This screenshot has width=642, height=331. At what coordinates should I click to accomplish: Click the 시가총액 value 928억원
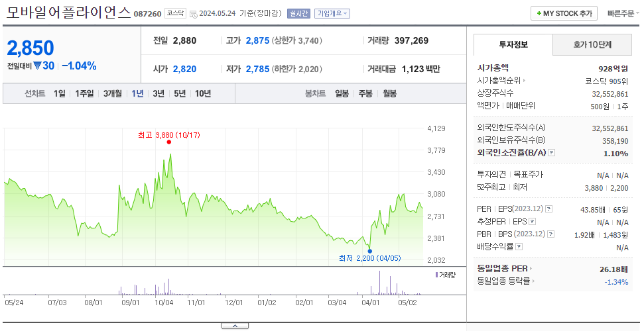[613, 69]
